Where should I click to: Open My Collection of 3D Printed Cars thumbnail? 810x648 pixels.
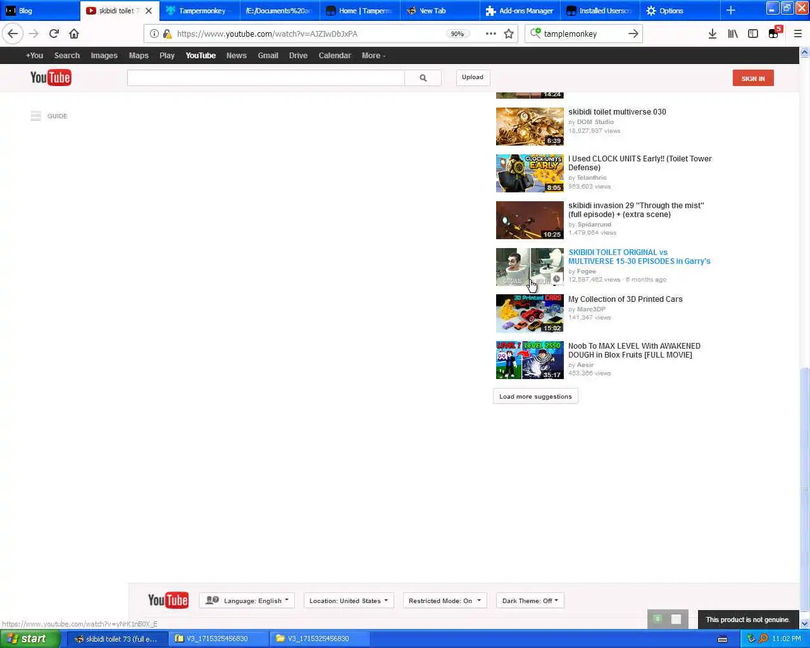[x=530, y=314]
